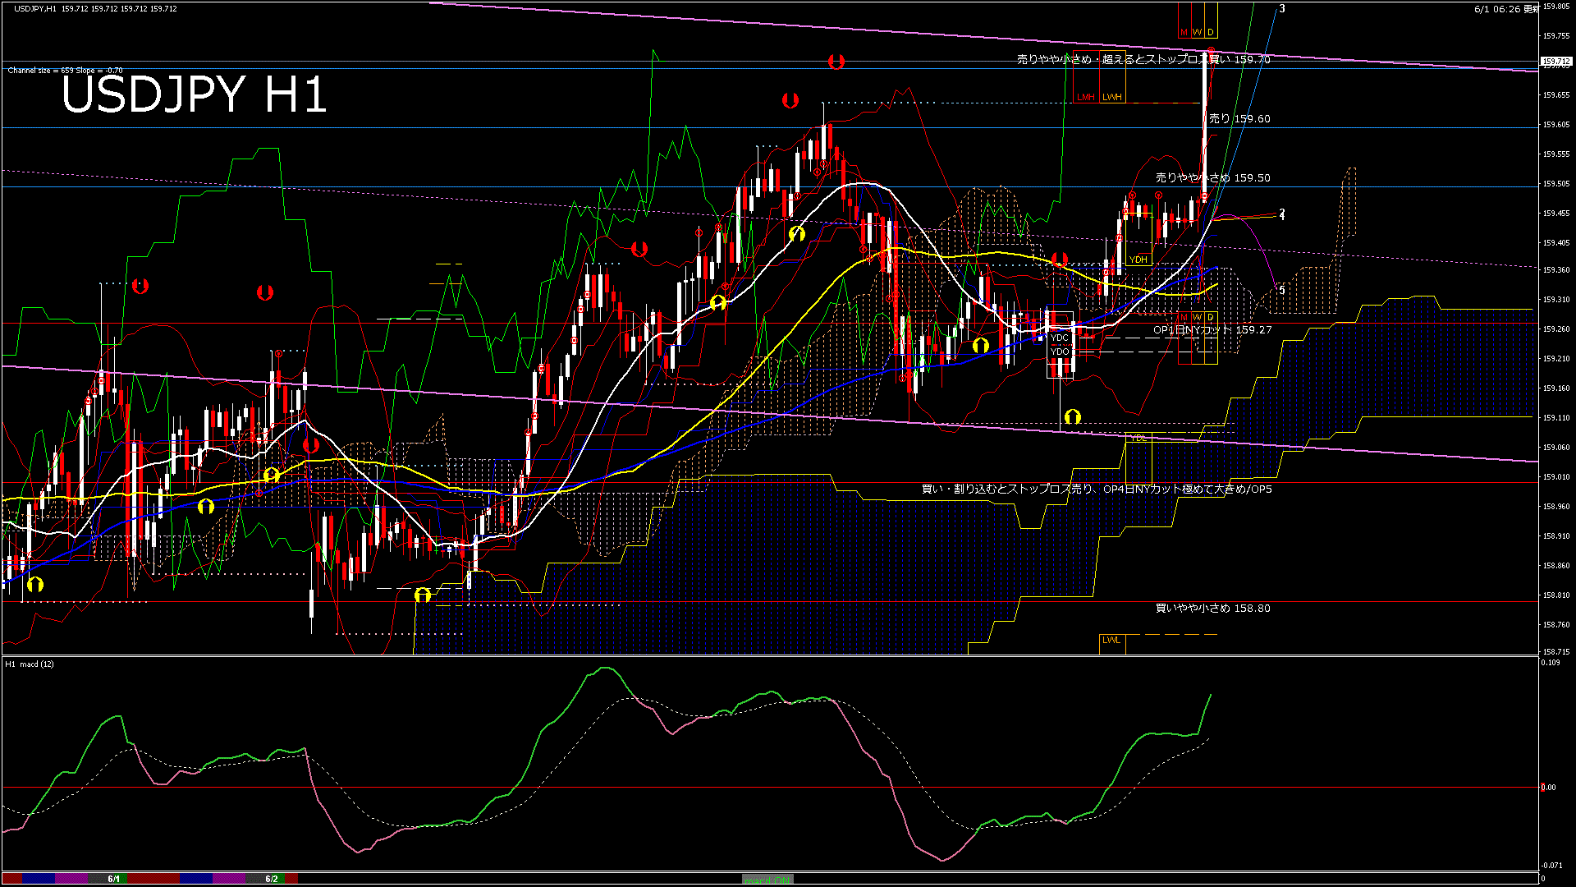Click the 6/1 date session marker
This screenshot has width=1576, height=887.
114,879
